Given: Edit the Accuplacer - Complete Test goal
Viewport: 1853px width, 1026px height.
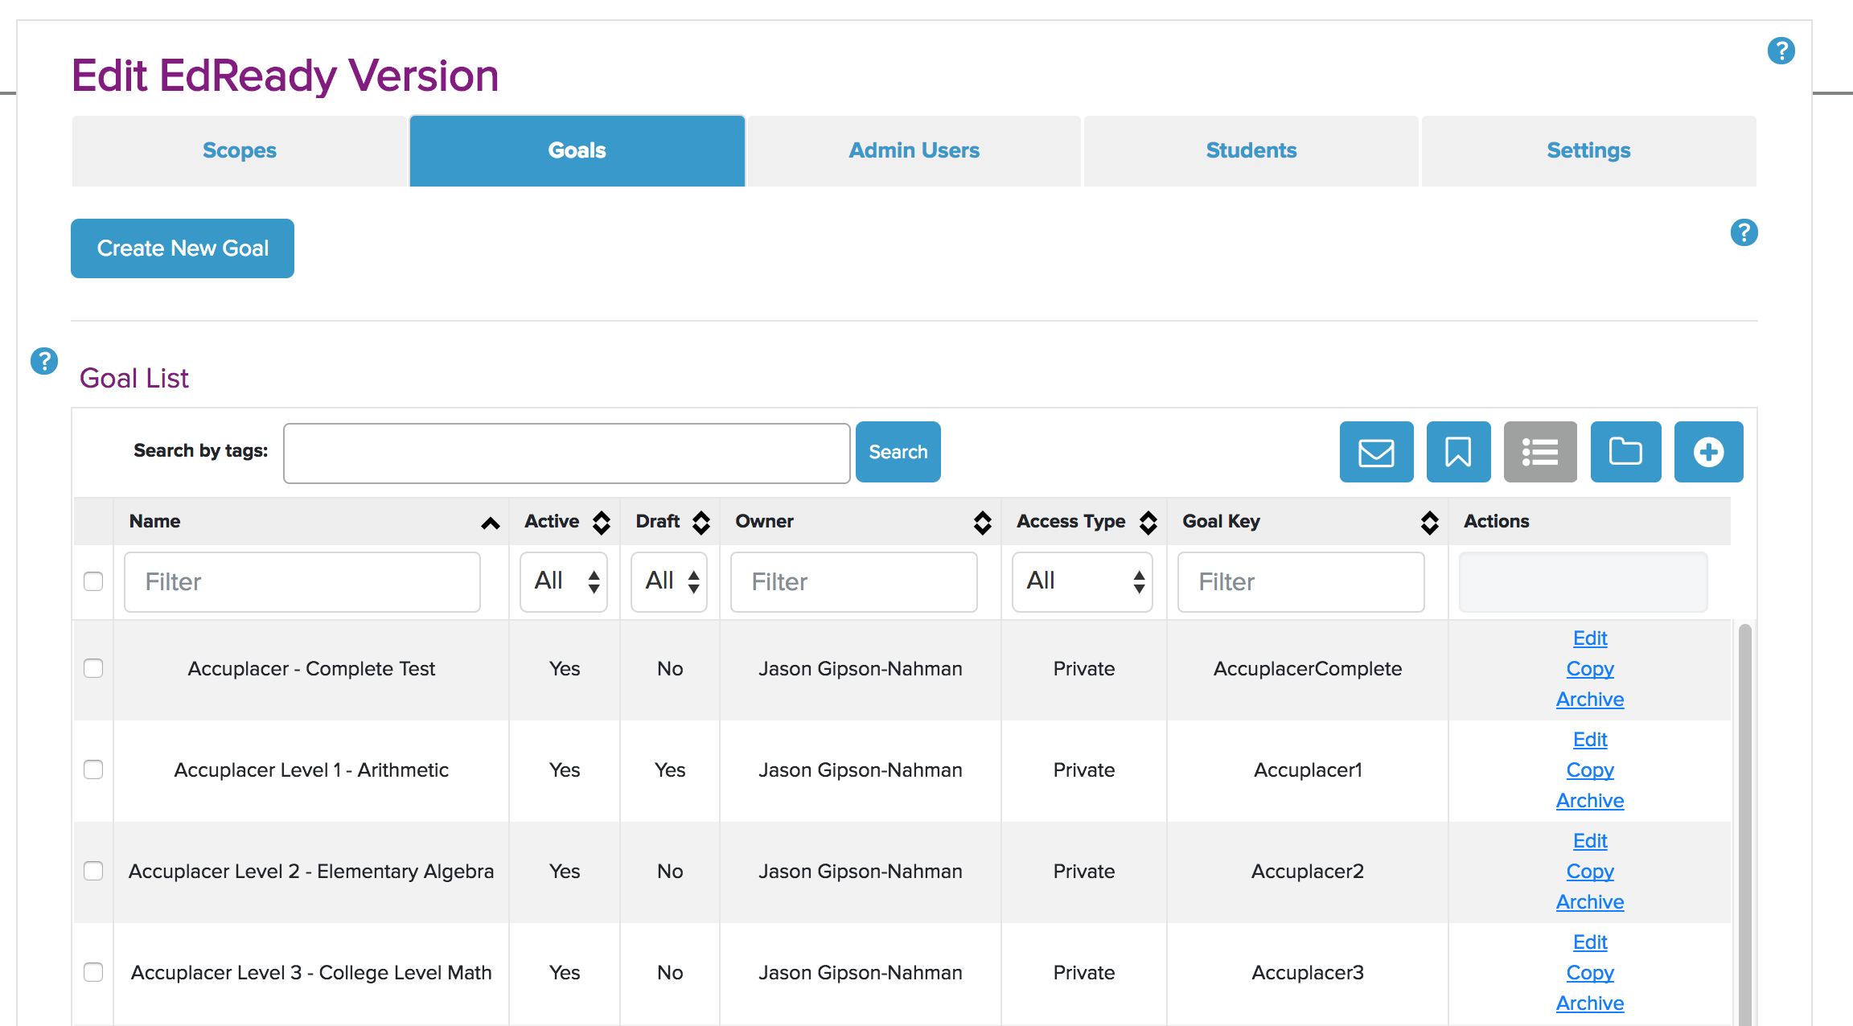Looking at the screenshot, I should [1590, 638].
